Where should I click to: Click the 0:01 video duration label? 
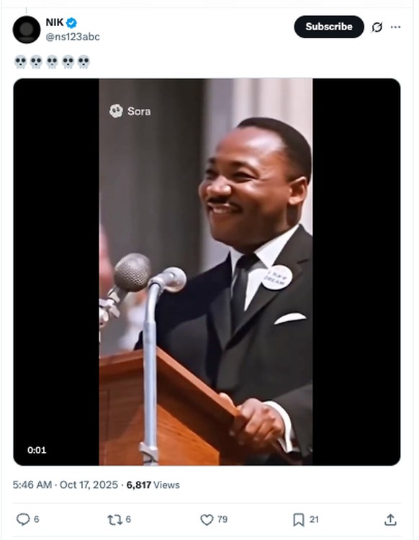(37, 450)
